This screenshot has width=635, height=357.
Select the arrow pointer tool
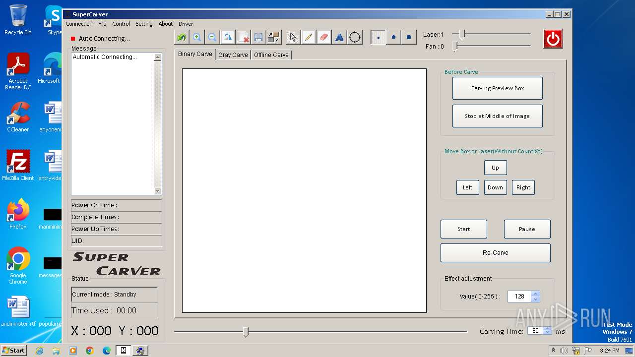pyautogui.click(x=293, y=37)
